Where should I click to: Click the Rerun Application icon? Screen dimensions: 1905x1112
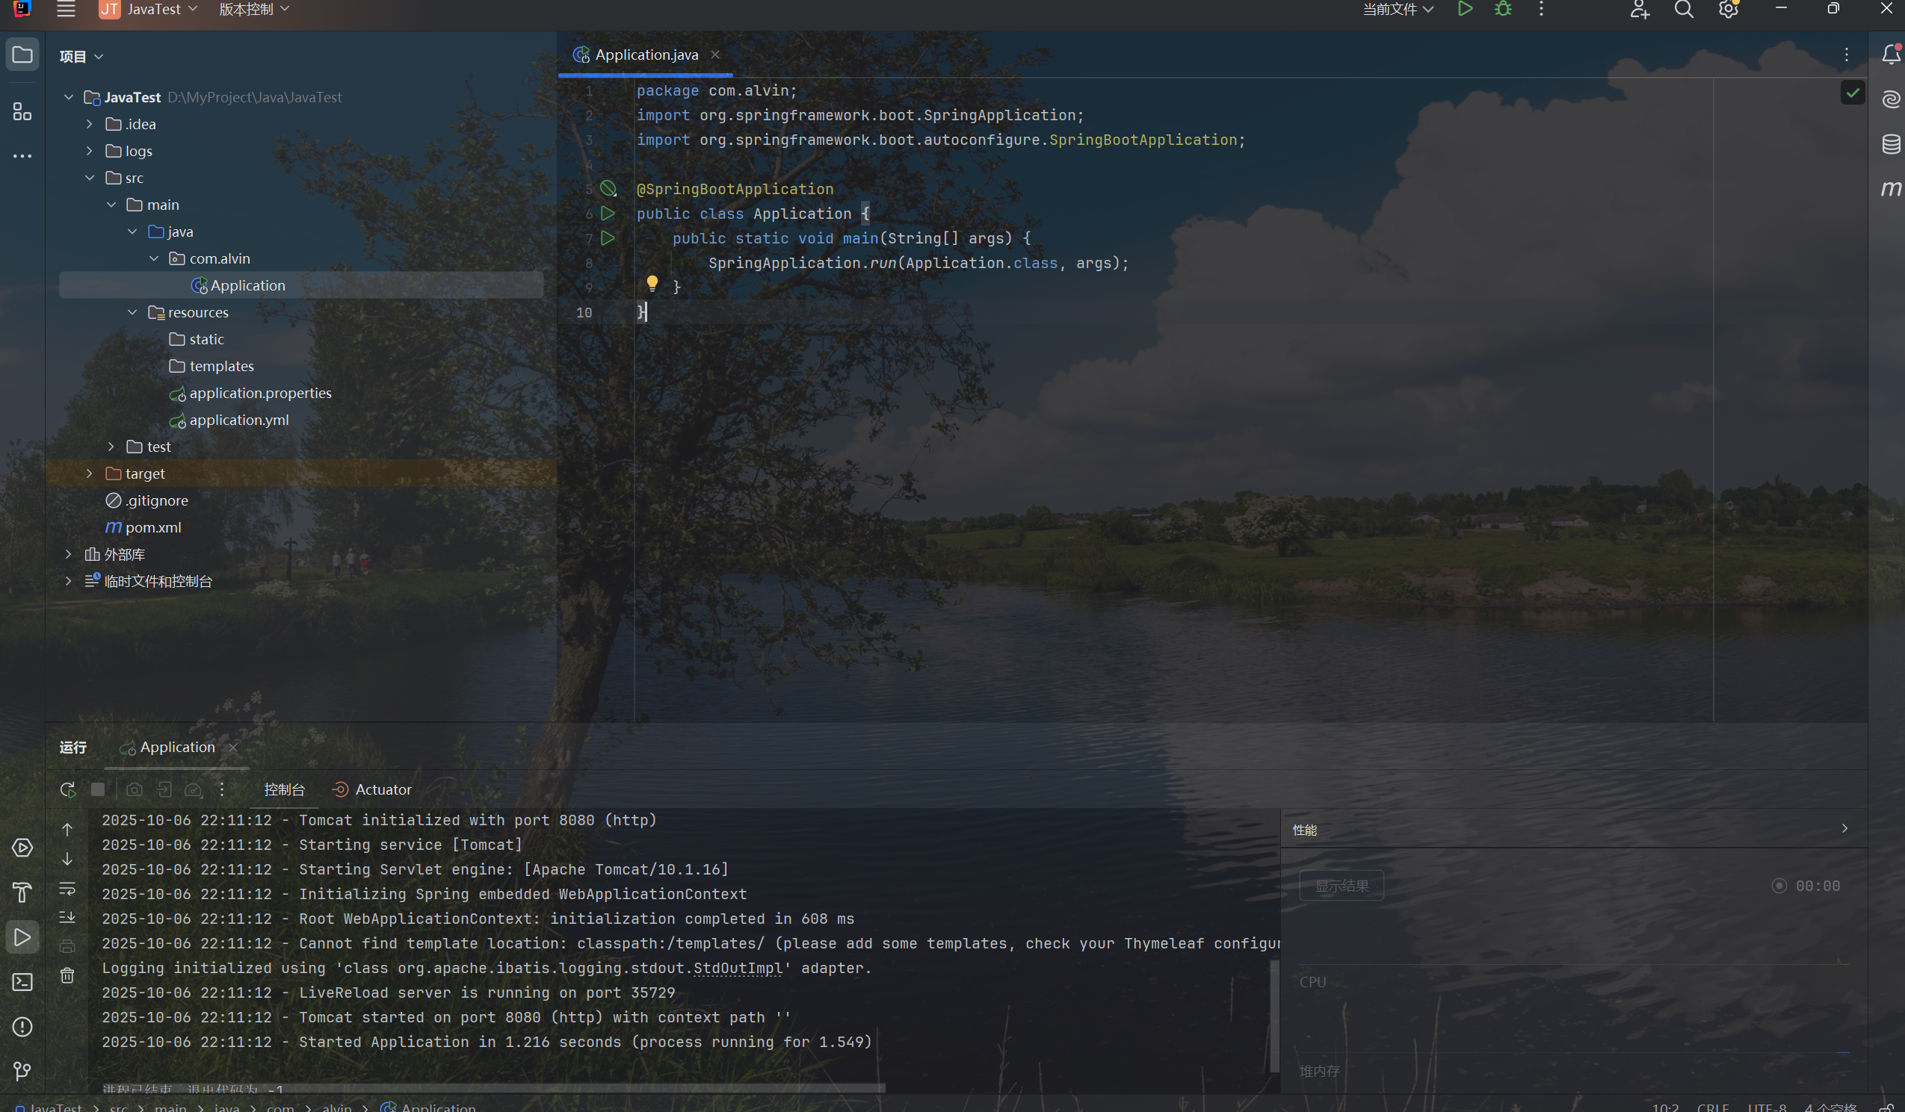point(67,789)
